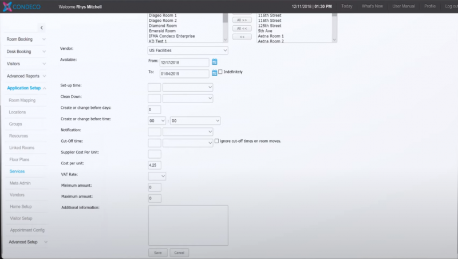The image size is (458, 259).
Task: Open the From date calendar picker
Action: 215,62
